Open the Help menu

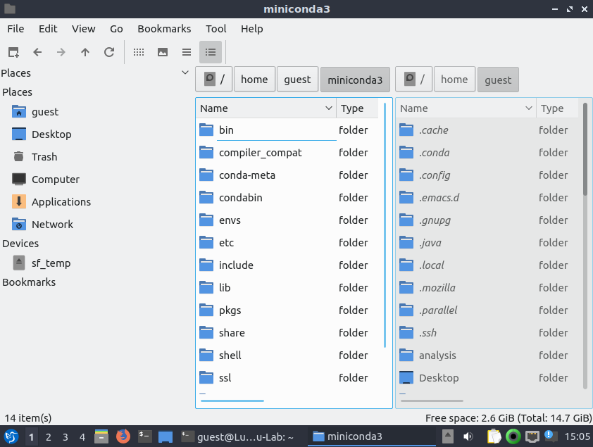click(x=252, y=29)
